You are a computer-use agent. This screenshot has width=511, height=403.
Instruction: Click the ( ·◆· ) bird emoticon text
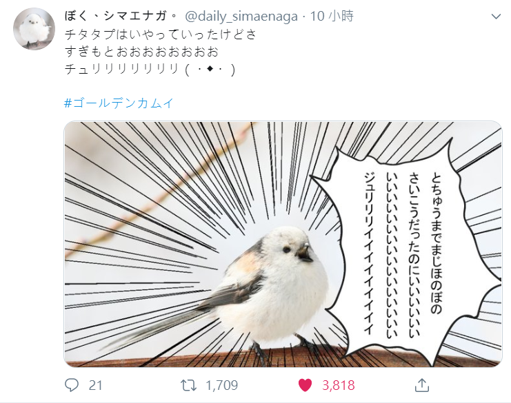210,70
